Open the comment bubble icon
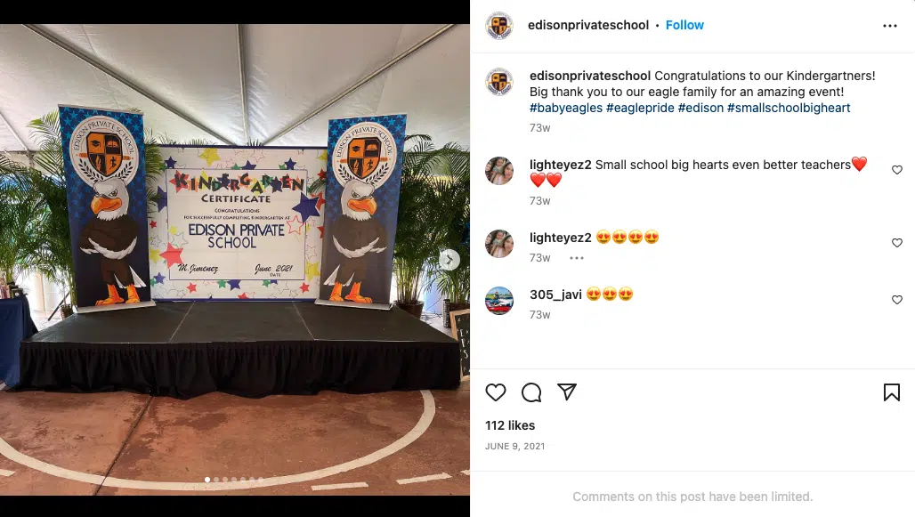 tap(531, 392)
